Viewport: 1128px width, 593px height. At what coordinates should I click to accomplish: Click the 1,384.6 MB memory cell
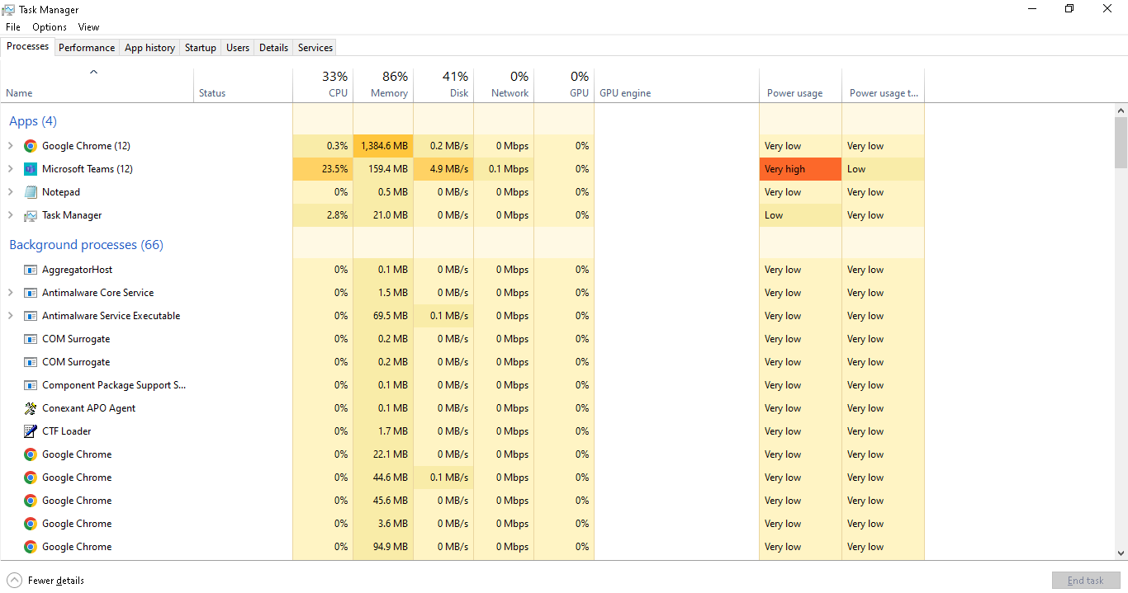[x=383, y=146]
